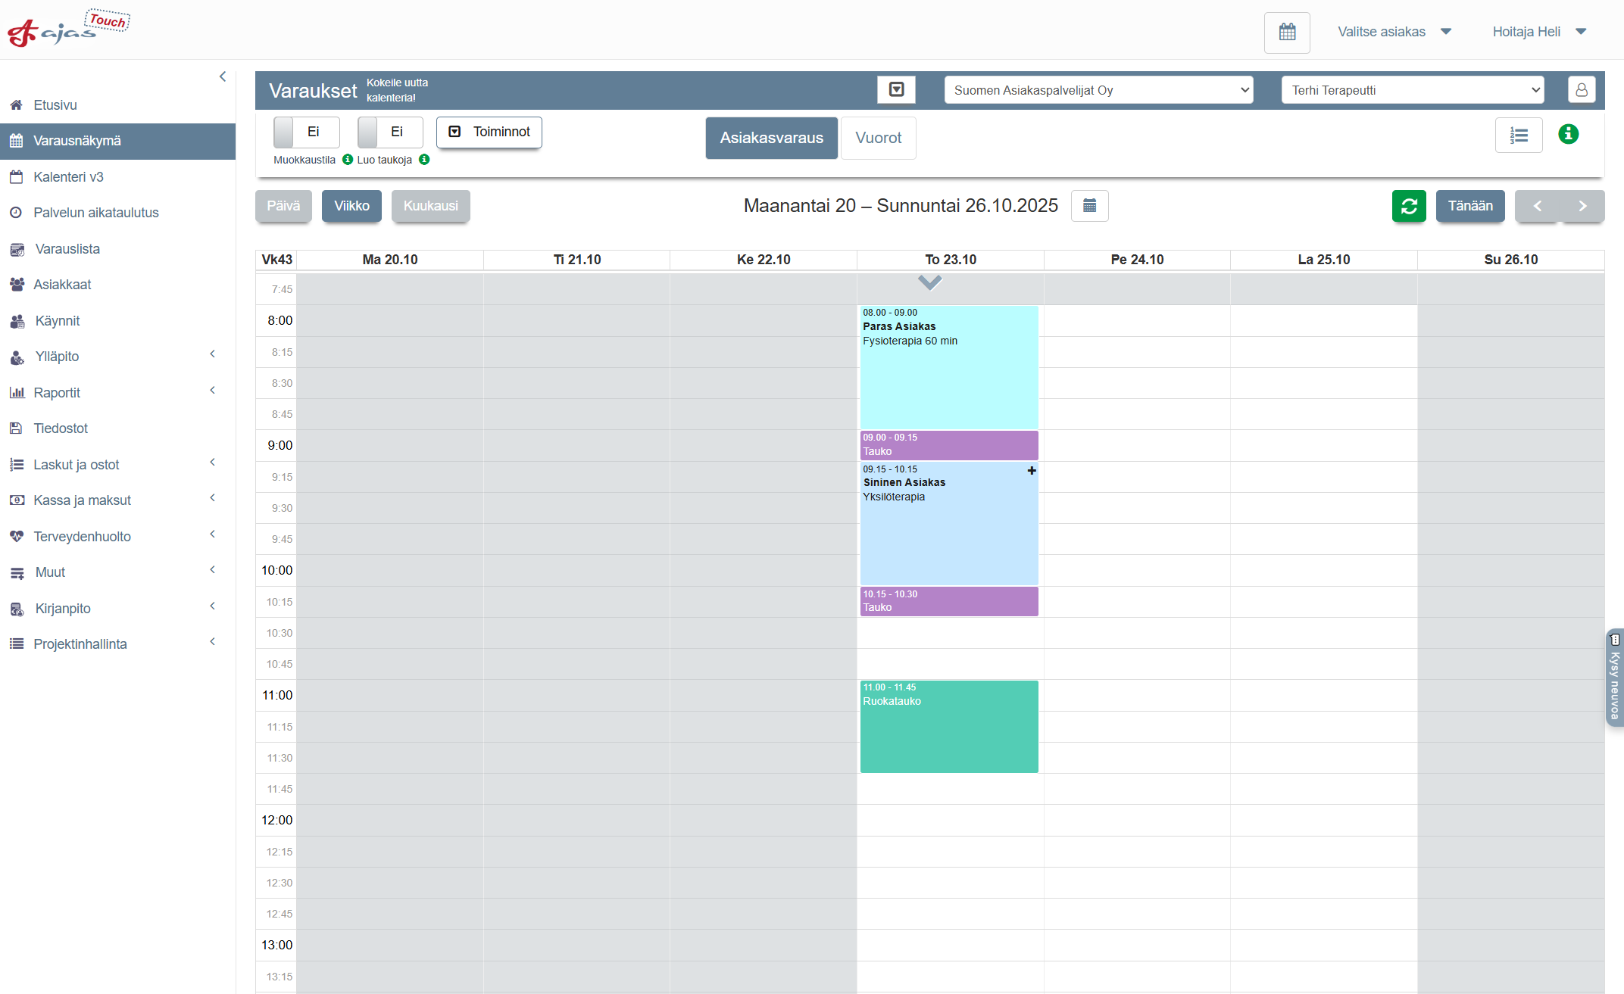Toggle the Muokkaustila switch

[306, 132]
